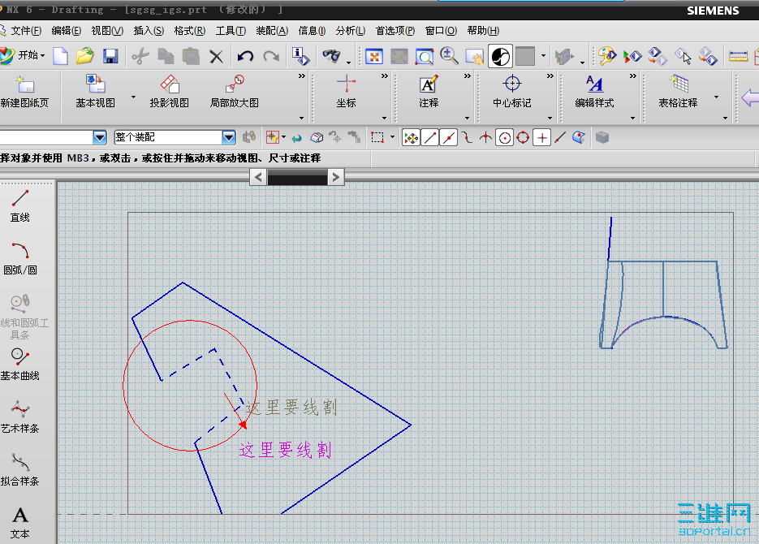Open the Assemblies (装配) menu
Viewport: 759px width, 544px height.
(272, 31)
